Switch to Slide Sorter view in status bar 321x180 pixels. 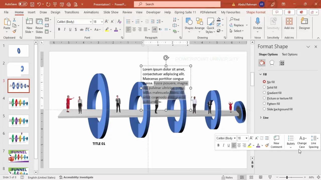click(x=251, y=177)
